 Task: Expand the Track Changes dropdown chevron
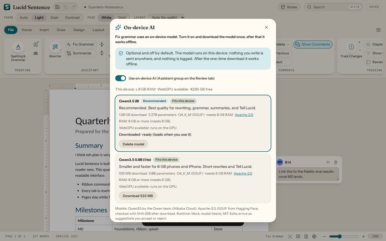pyautogui.click(x=359, y=50)
